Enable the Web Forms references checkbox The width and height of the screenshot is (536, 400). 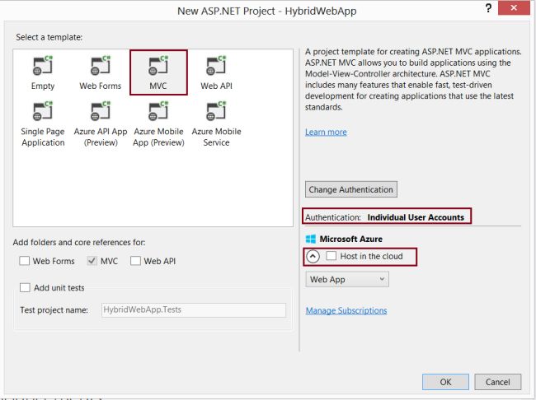click(24, 261)
